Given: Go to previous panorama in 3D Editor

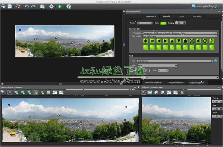Looking at the screenshot, I should [x=169, y=93].
